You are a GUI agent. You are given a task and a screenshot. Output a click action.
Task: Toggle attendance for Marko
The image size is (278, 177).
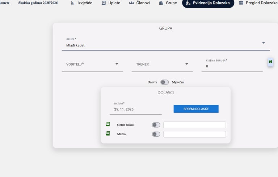pyautogui.click(x=156, y=134)
